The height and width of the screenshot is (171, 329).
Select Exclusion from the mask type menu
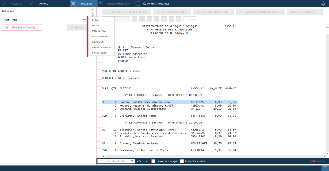coord(98,42)
